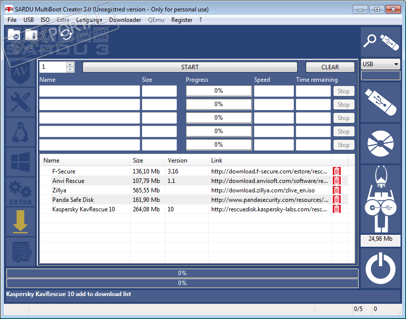Image resolution: width=406 pixels, height=319 pixels.
Task: Click the USB folder icon in toolbar
Action: (31, 35)
